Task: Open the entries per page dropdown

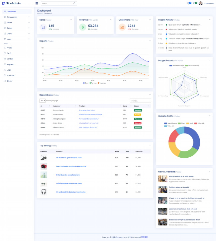Action: (42, 101)
